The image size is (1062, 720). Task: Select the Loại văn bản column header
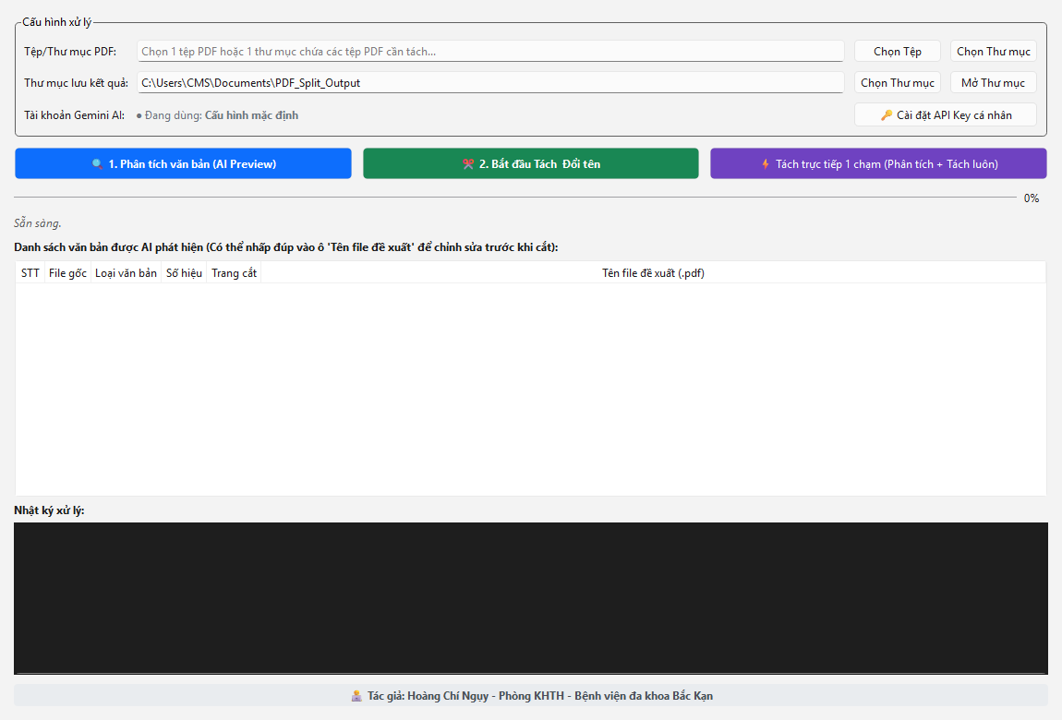(x=126, y=272)
